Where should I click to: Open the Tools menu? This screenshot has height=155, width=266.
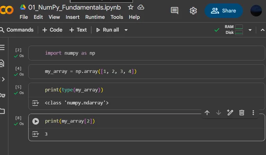pos(117,17)
